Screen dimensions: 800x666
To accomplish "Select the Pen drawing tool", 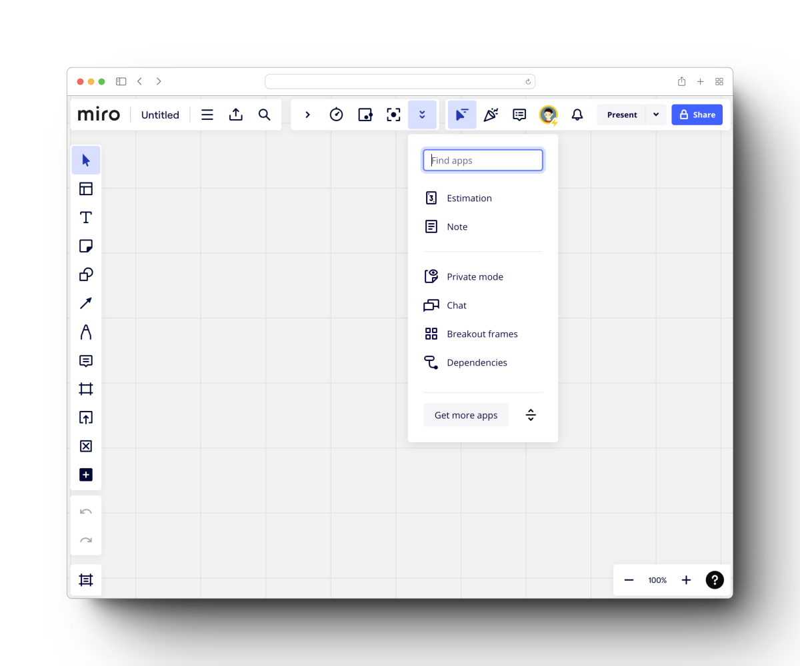I will click(x=86, y=332).
